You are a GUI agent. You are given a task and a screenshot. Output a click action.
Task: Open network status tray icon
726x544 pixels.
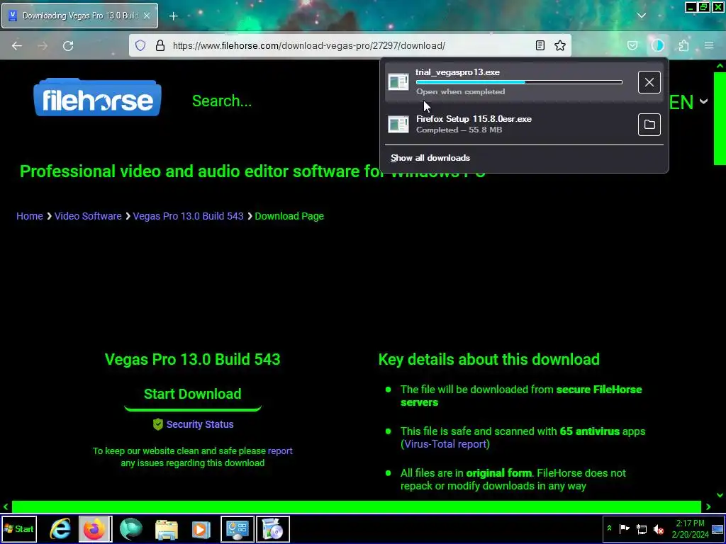(x=641, y=528)
